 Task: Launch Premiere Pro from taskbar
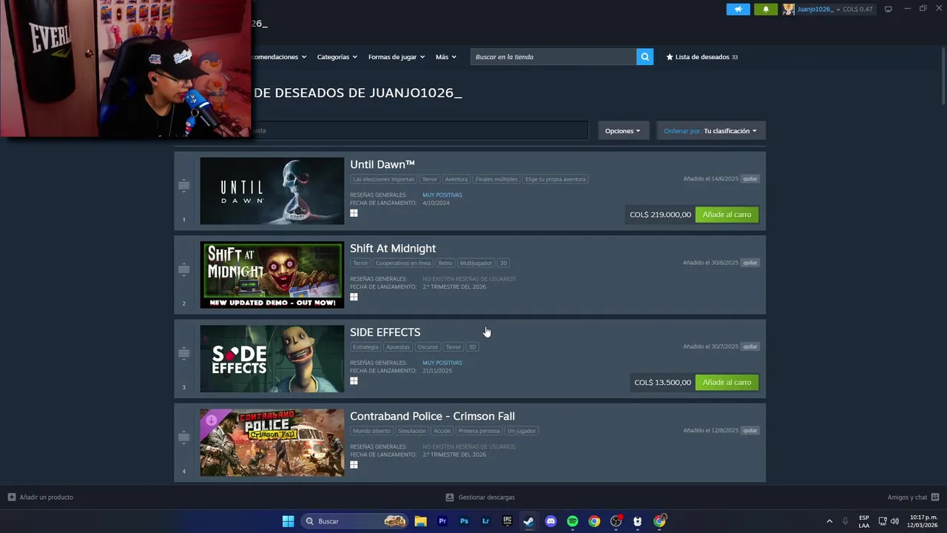[442, 521]
